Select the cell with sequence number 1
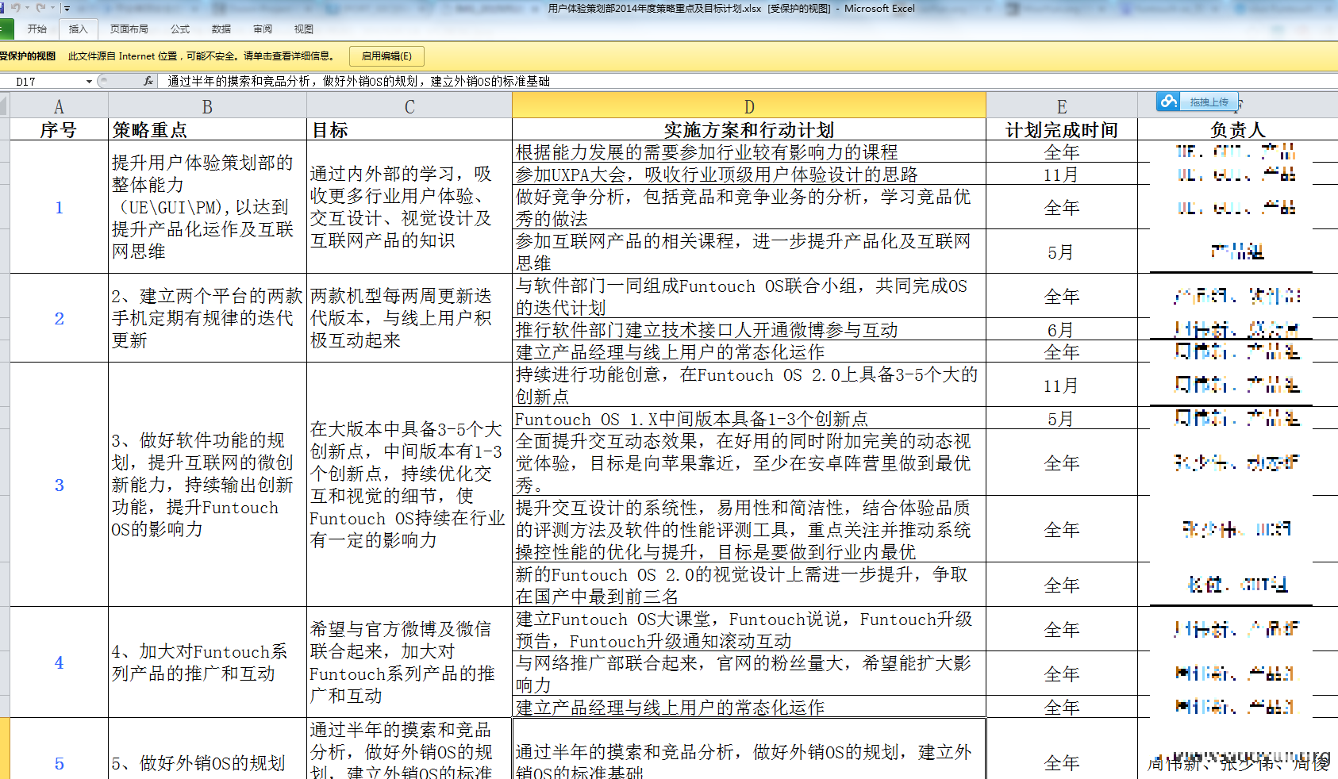The height and width of the screenshot is (779, 1338). pyautogui.click(x=59, y=207)
